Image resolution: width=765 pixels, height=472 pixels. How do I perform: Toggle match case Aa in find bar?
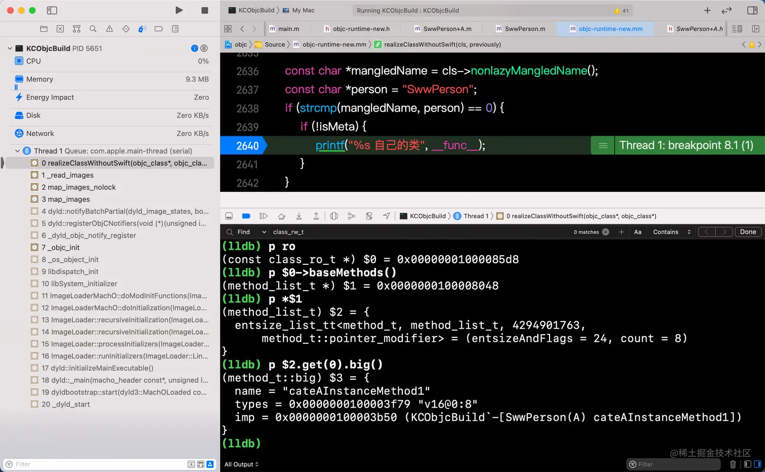pos(638,232)
